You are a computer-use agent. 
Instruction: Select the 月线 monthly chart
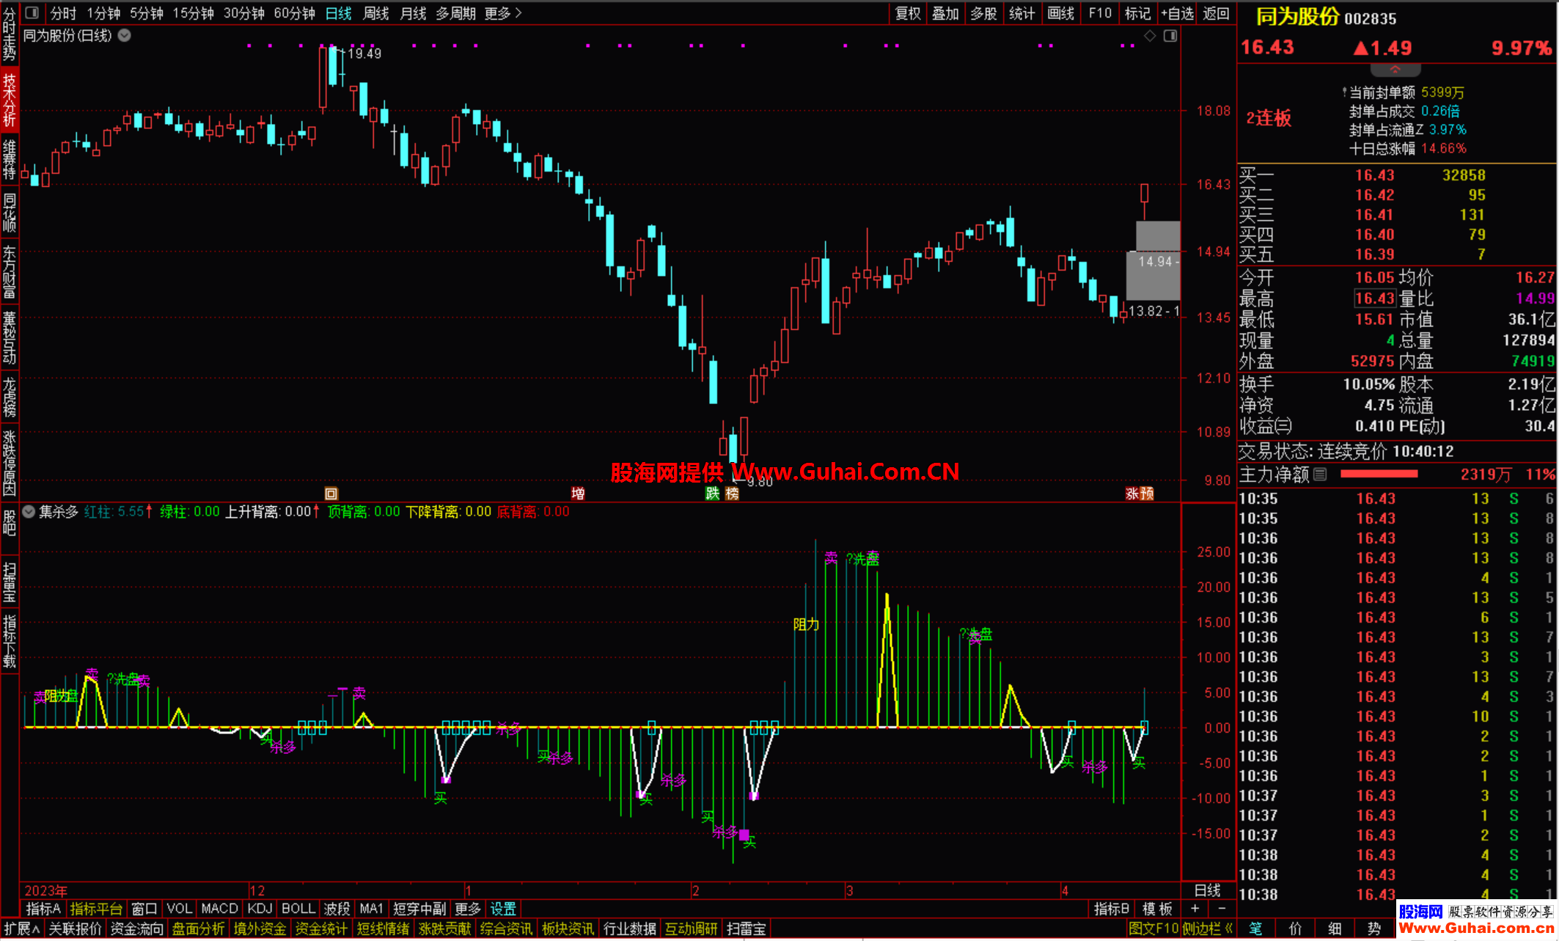pyautogui.click(x=413, y=13)
